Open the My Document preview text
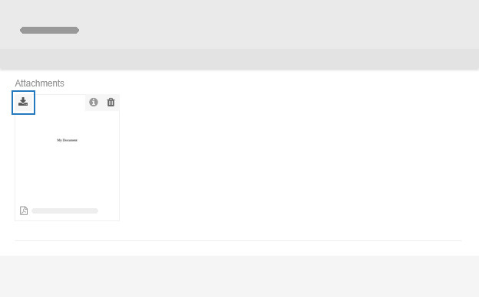 (68, 140)
